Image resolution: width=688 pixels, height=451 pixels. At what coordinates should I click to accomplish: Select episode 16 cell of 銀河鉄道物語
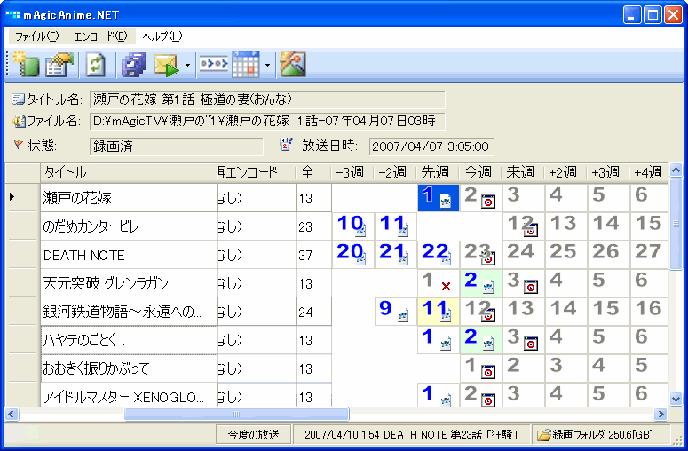pyautogui.click(x=650, y=311)
